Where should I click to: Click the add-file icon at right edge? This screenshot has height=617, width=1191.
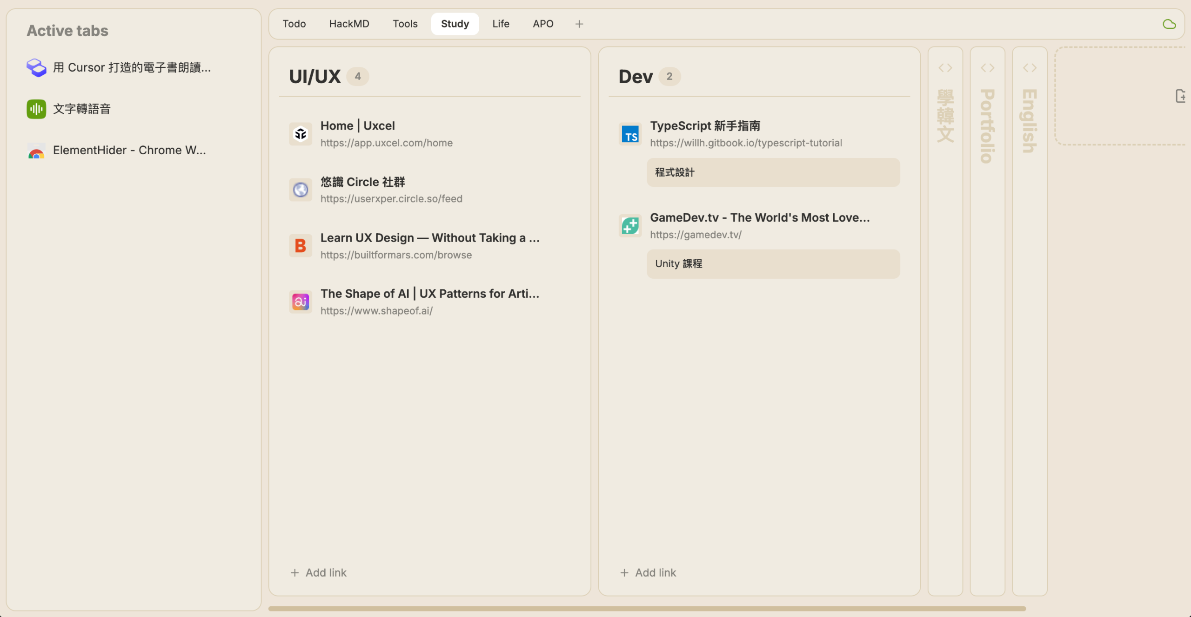tap(1180, 96)
